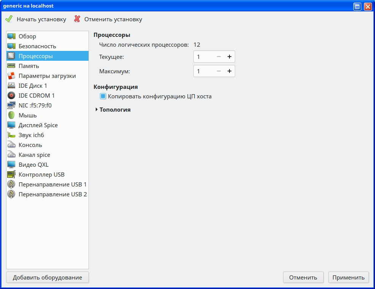Select the NIC :f5:79:f0 label
This screenshot has height=289, width=375.
[35, 106]
